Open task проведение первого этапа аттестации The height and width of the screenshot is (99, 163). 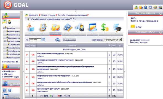point(56,60)
